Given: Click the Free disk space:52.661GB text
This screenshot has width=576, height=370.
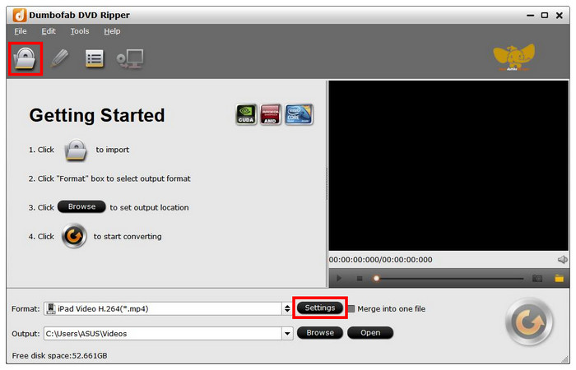Looking at the screenshot, I should point(59,356).
